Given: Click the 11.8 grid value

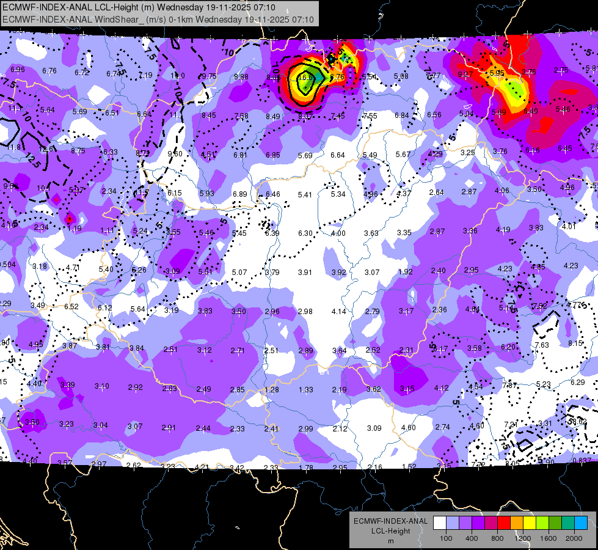Looking at the screenshot, I should point(13,147).
